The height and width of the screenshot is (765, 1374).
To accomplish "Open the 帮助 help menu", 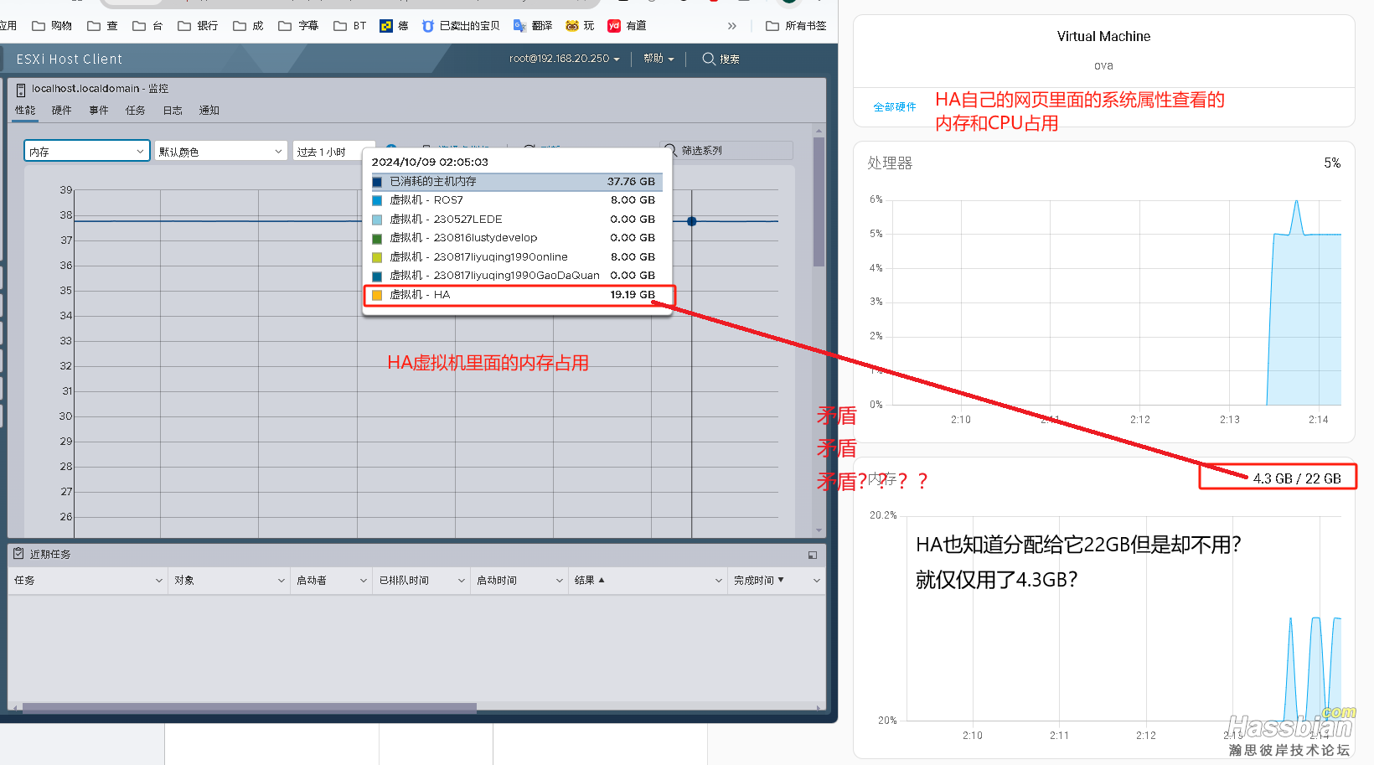I will (659, 59).
